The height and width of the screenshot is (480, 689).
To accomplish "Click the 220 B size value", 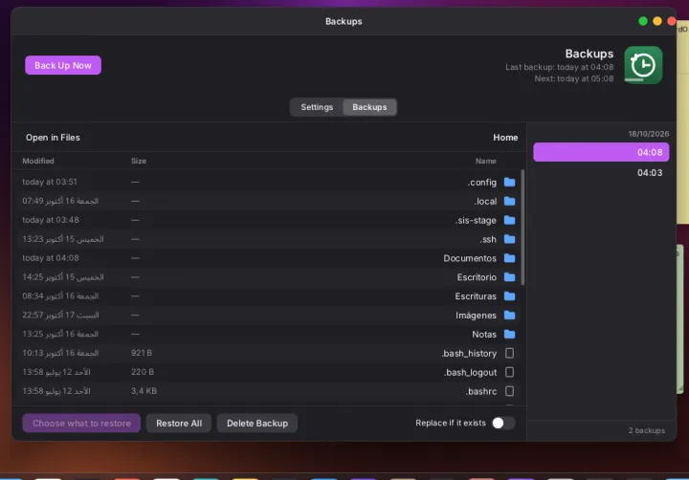I will click(x=143, y=372).
